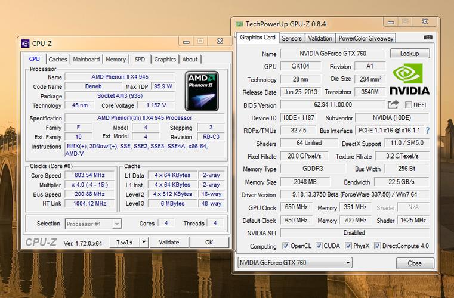Enable the UEFI checkbox

point(408,105)
